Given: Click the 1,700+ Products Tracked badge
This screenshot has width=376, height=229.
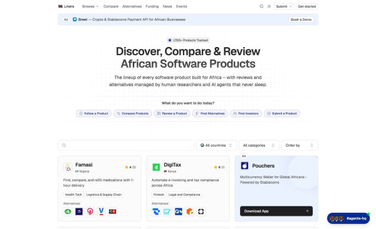Looking at the screenshot, I should [x=188, y=40].
